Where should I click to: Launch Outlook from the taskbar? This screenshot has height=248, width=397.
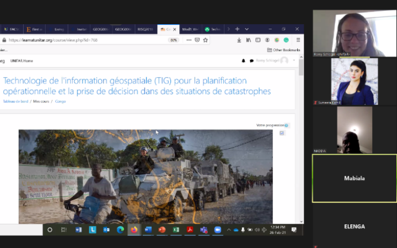pyautogui.click(x=106, y=230)
